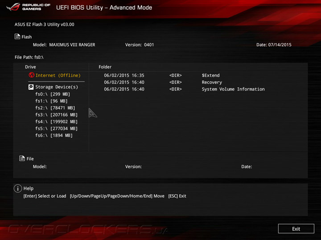Open the System Volume Information folder

(x=233, y=89)
